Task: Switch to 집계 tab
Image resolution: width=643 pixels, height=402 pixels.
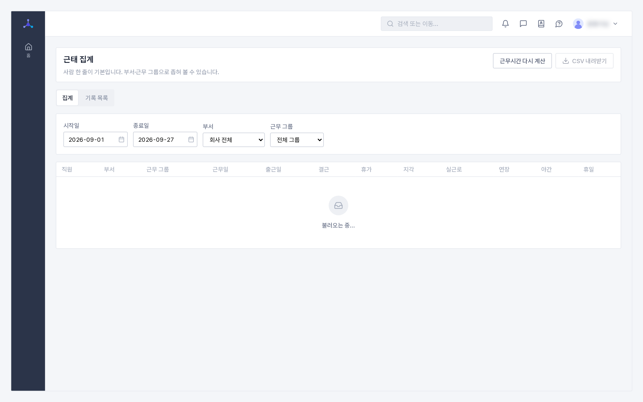Action: [x=68, y=98]
